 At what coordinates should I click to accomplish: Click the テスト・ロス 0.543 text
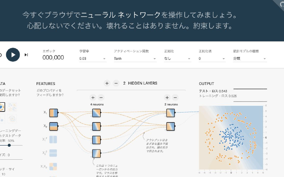click(213, 91)
